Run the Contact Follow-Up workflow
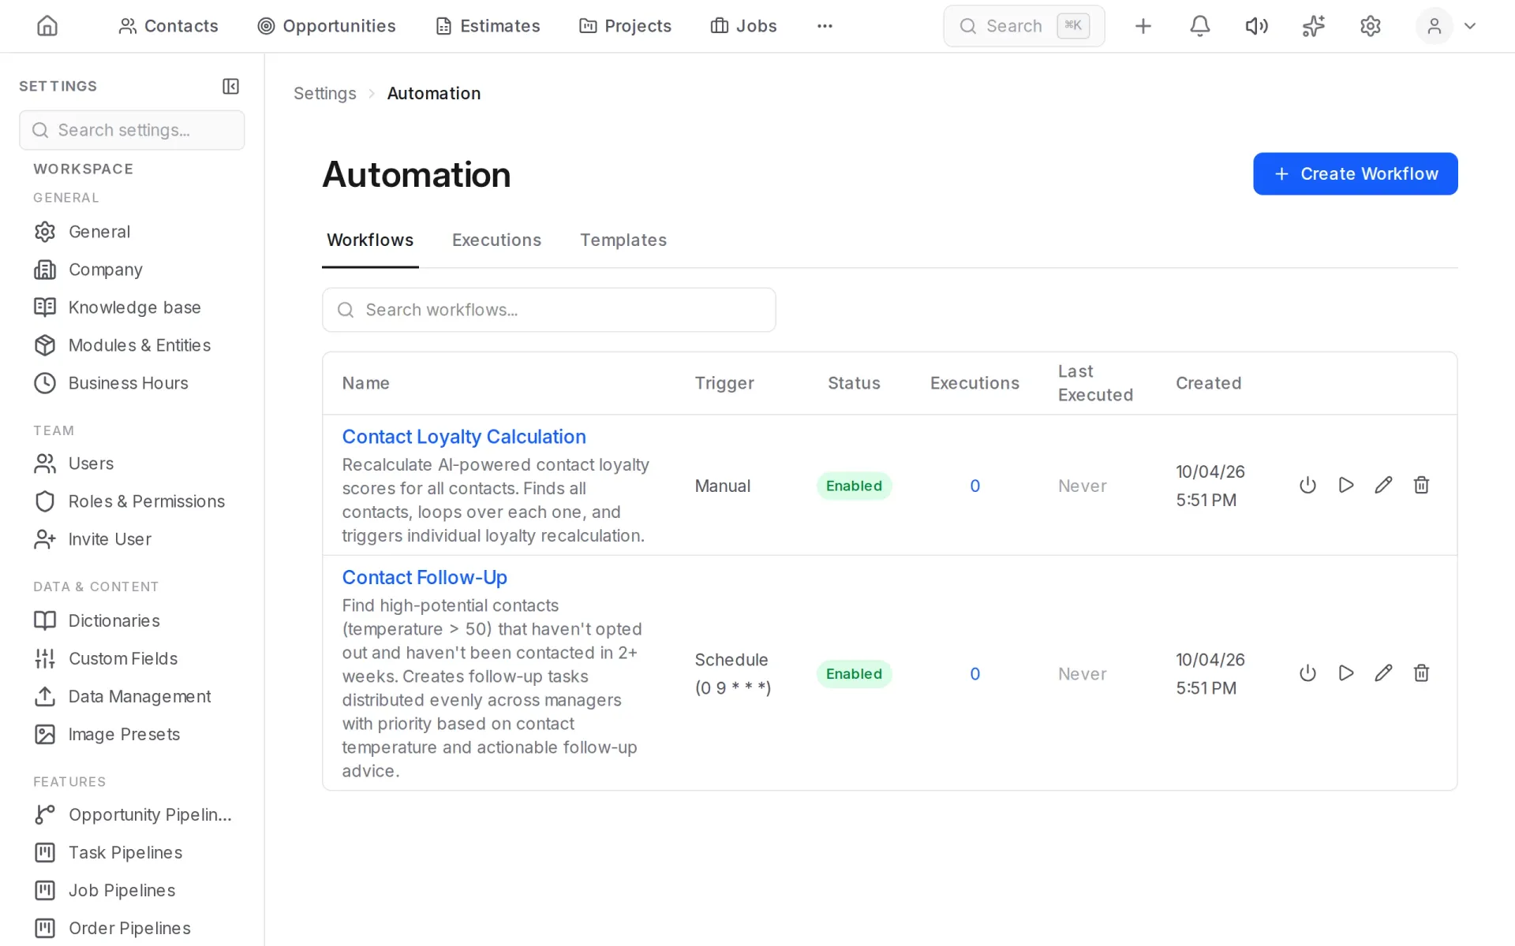The image size is (1515, 946). (1346, 673)
